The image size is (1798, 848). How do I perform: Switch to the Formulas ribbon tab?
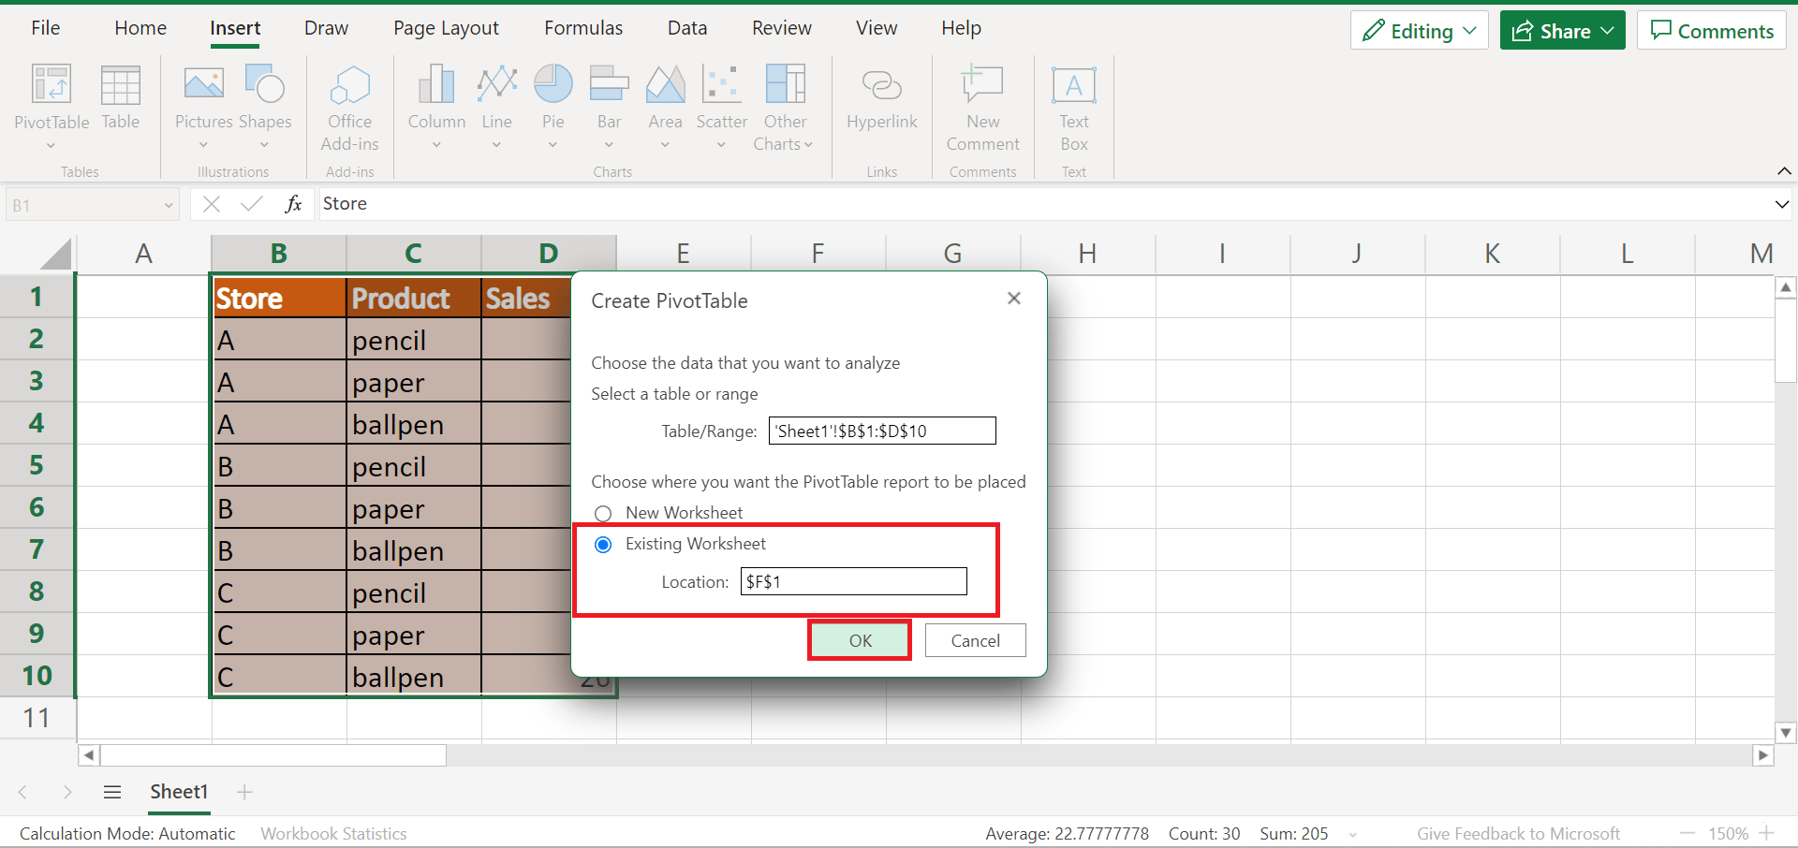[x=582, y=28]
